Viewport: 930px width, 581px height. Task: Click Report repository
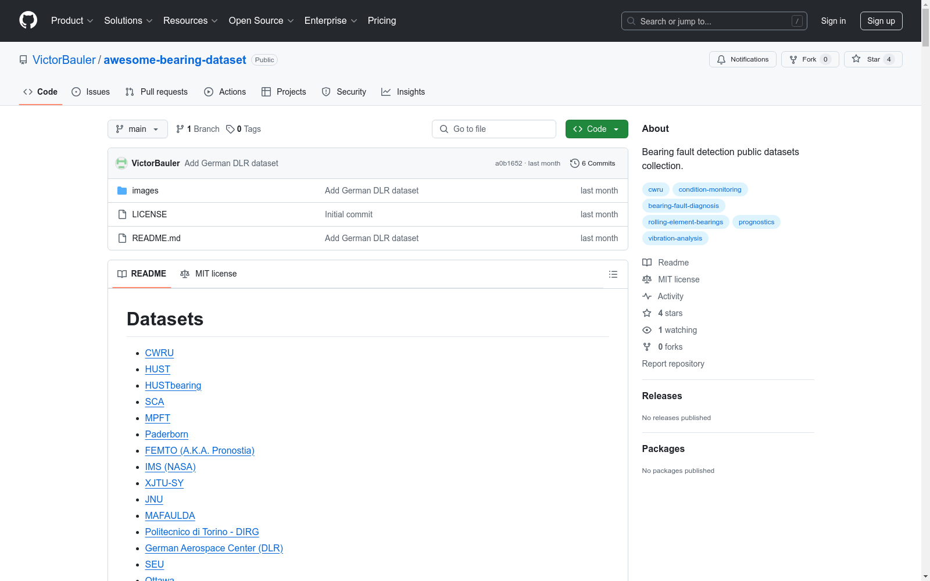(673, 364)
